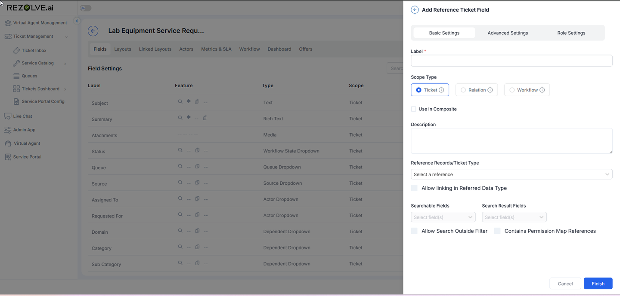Click the info icon next to Ticket scope
The width and height of the screenshot is (620, 296).
441,90
